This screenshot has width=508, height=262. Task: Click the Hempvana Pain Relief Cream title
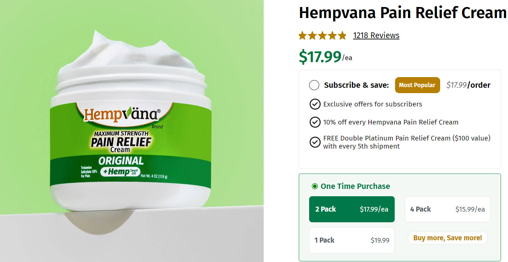403,13
